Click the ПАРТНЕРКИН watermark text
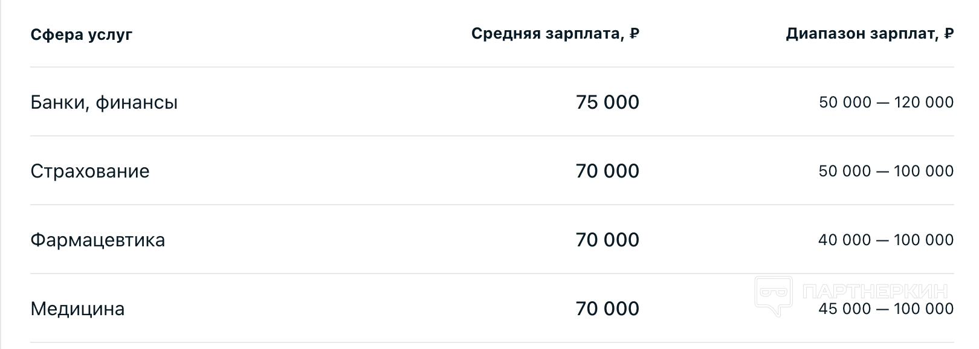 pos(874,292)
